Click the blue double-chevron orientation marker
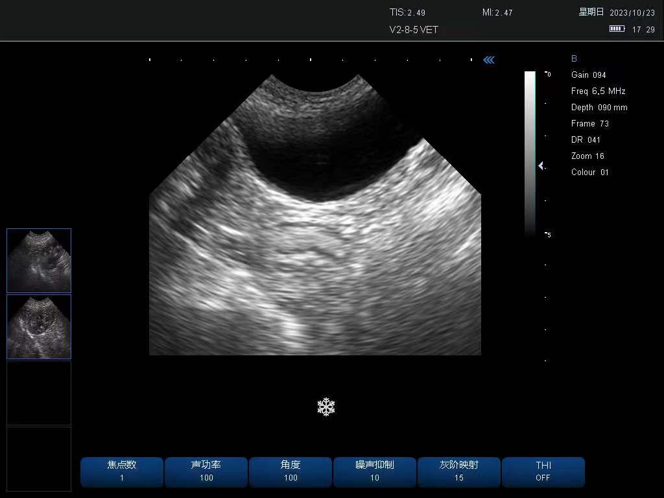The image size is (664, 498). [489, 60]
